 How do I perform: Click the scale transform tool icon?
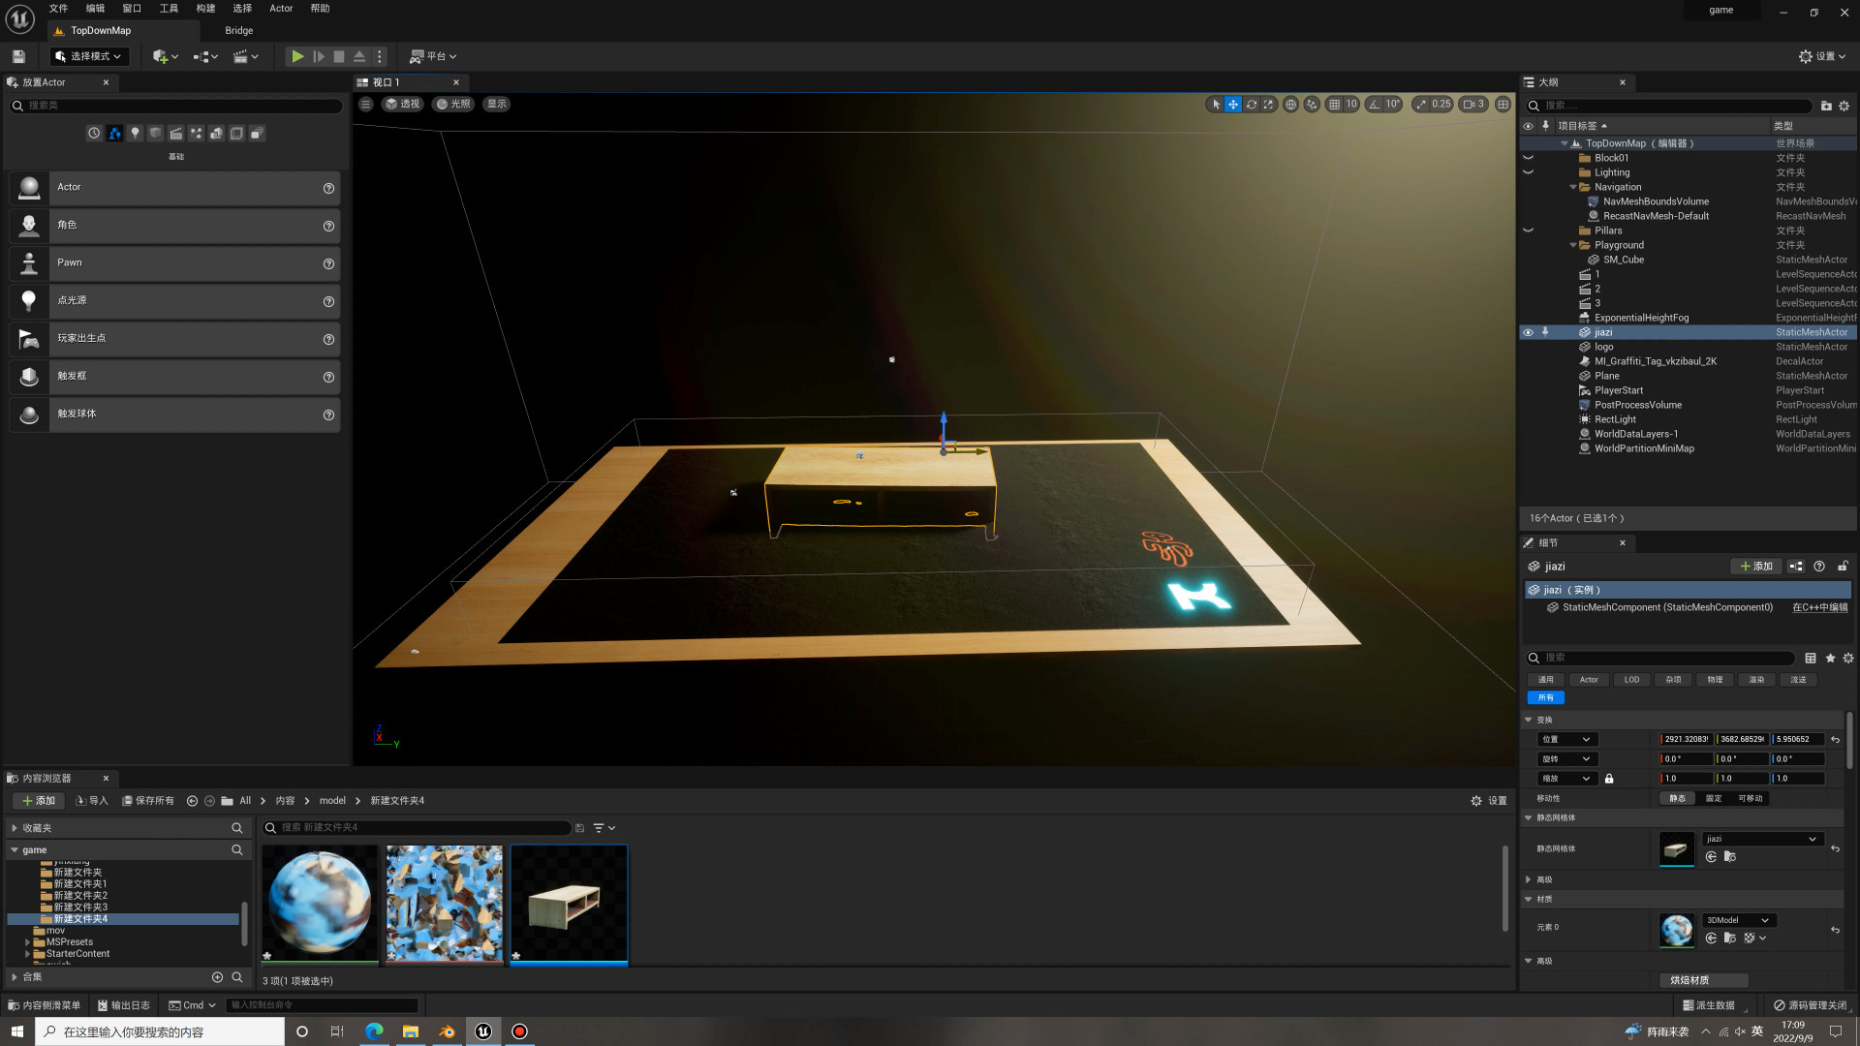[x=1268, y=105]
